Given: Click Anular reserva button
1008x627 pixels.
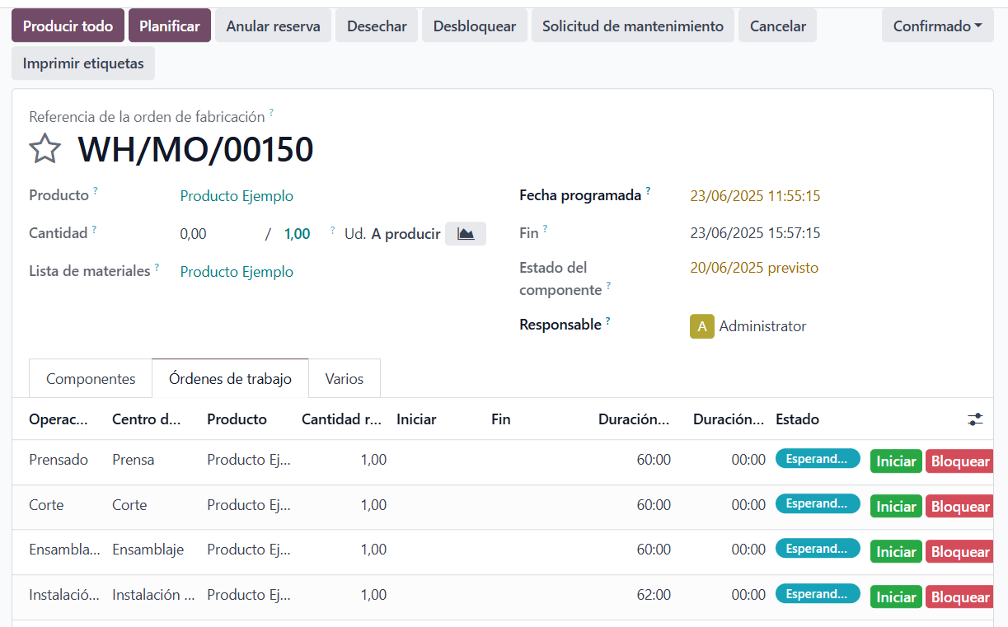Looking at the screenshot, I should (x=274, y=26).
